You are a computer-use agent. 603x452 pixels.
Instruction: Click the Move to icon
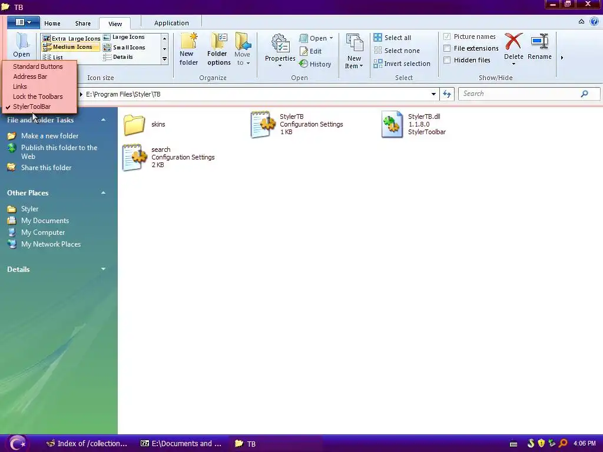pos(243,49)
